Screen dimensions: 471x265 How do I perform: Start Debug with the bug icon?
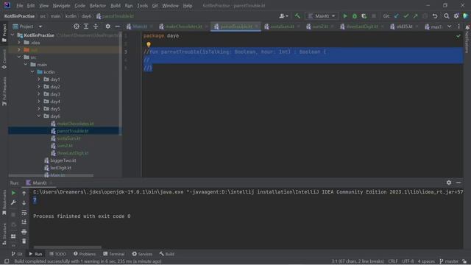(355, 16)
